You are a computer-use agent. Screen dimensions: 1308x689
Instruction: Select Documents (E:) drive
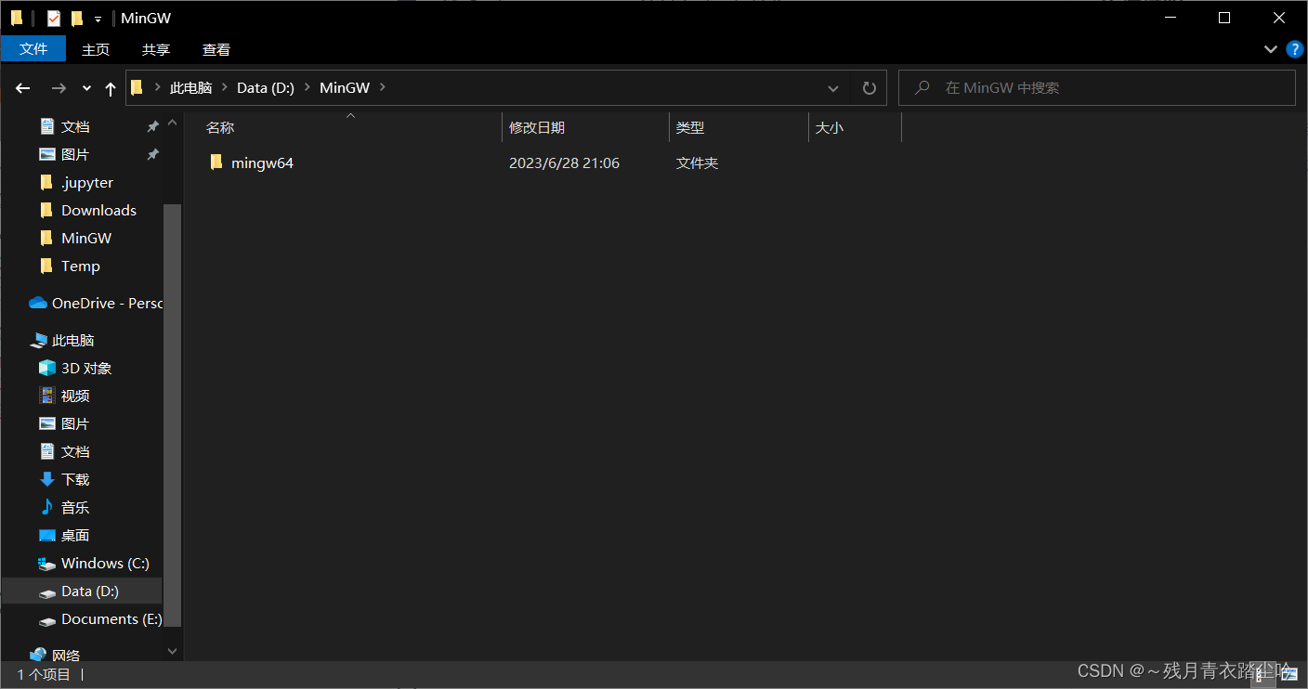99,618
